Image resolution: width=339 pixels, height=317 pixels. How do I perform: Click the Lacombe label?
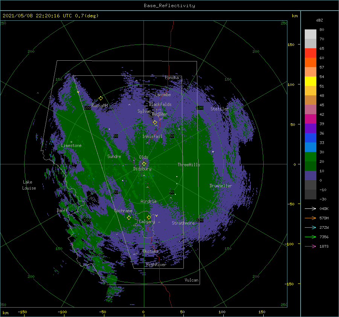coord(163,95)
